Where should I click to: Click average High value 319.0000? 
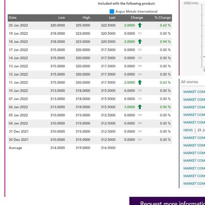point(83,148)
